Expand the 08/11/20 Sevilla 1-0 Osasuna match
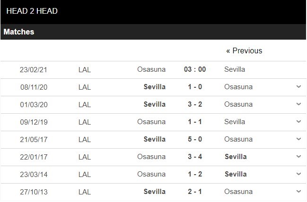The height and width of the screenshot is (202, 307). [x=298, y=87]
